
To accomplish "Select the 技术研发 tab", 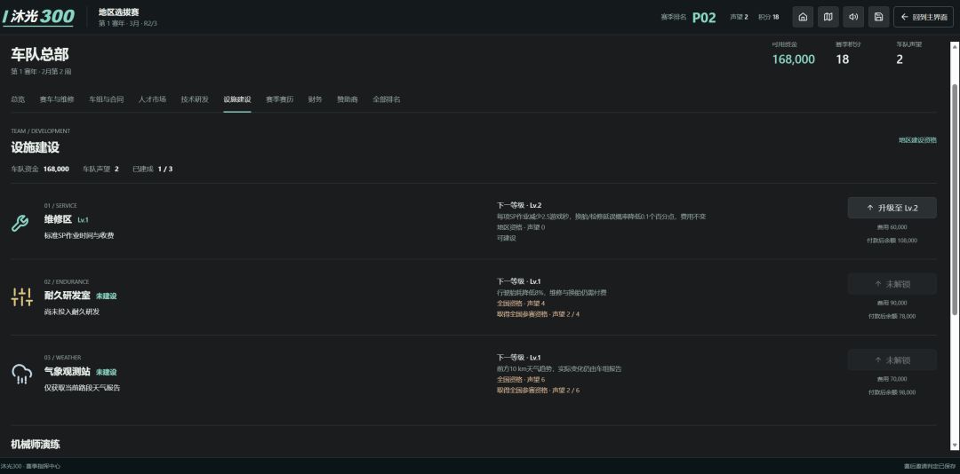I will [x=195, y=99].
